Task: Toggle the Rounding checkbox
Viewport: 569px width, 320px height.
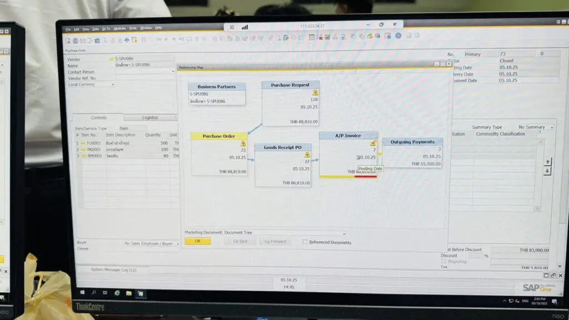Action: click(x=443, y=261)
